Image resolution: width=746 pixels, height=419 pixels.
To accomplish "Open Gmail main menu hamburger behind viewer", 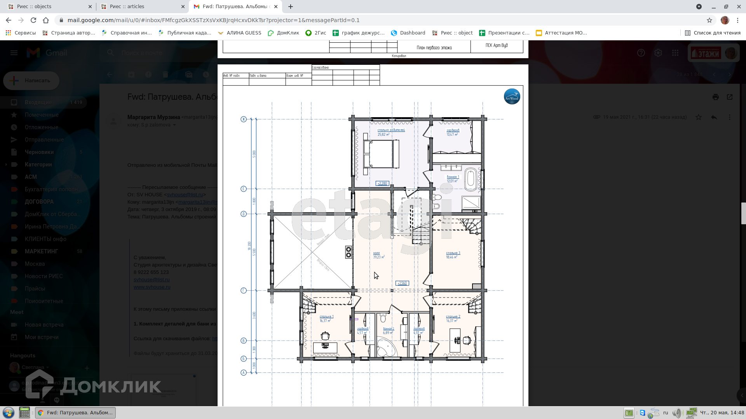I will (14, 53).
